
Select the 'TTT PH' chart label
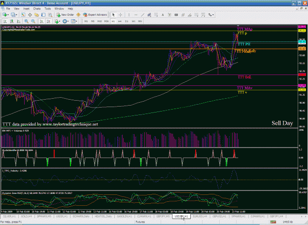coord(244,44)
